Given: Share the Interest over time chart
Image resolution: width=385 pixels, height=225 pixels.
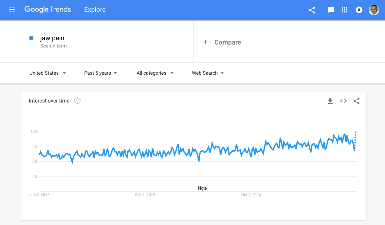Looking at the screenshot, I should coord(357,101).
